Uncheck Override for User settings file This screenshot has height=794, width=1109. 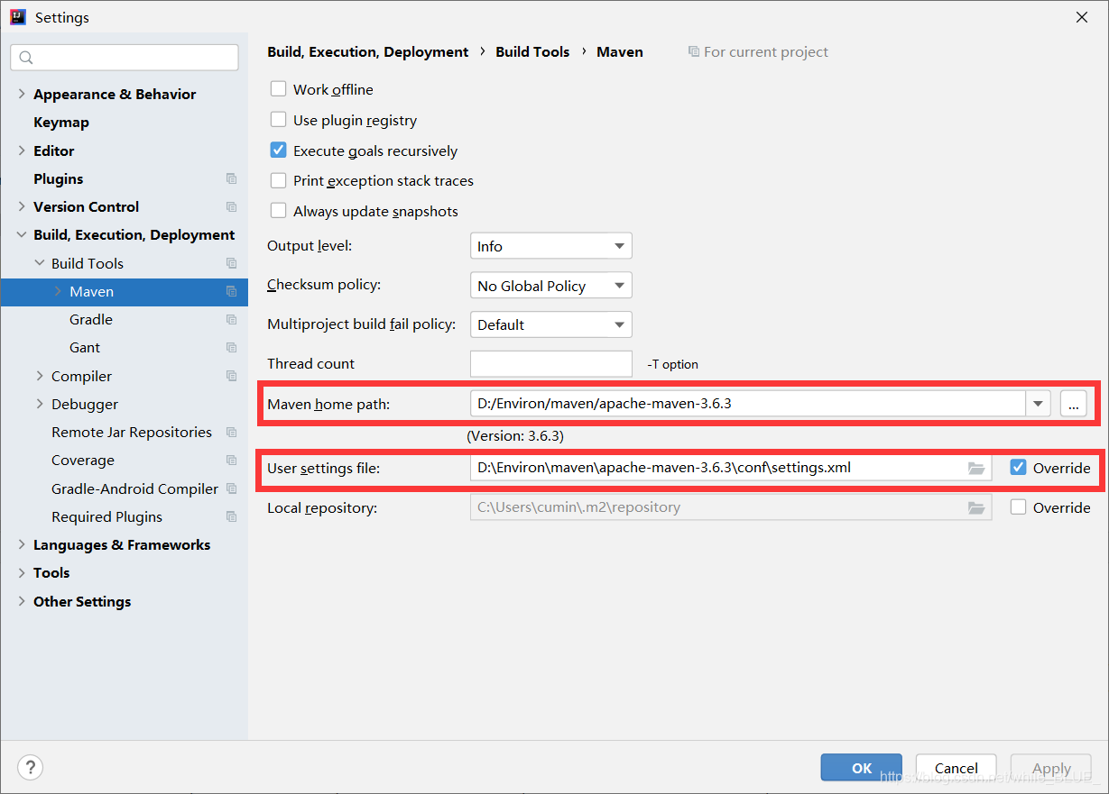[1019, 468]
